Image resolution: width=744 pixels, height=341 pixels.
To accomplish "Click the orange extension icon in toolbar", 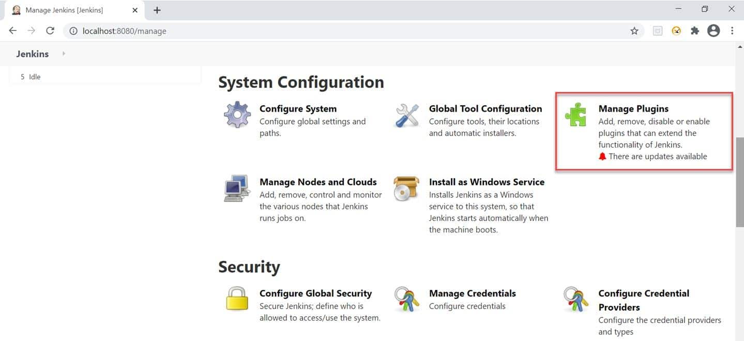I will coord(676,31).
